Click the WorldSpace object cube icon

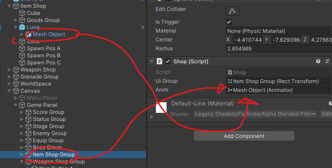pos(16,84)
